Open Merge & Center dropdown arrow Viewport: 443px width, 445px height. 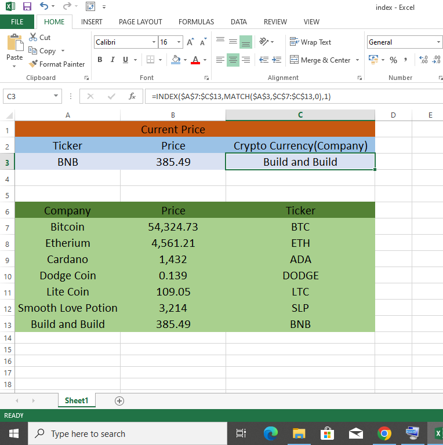click(358, 60)
